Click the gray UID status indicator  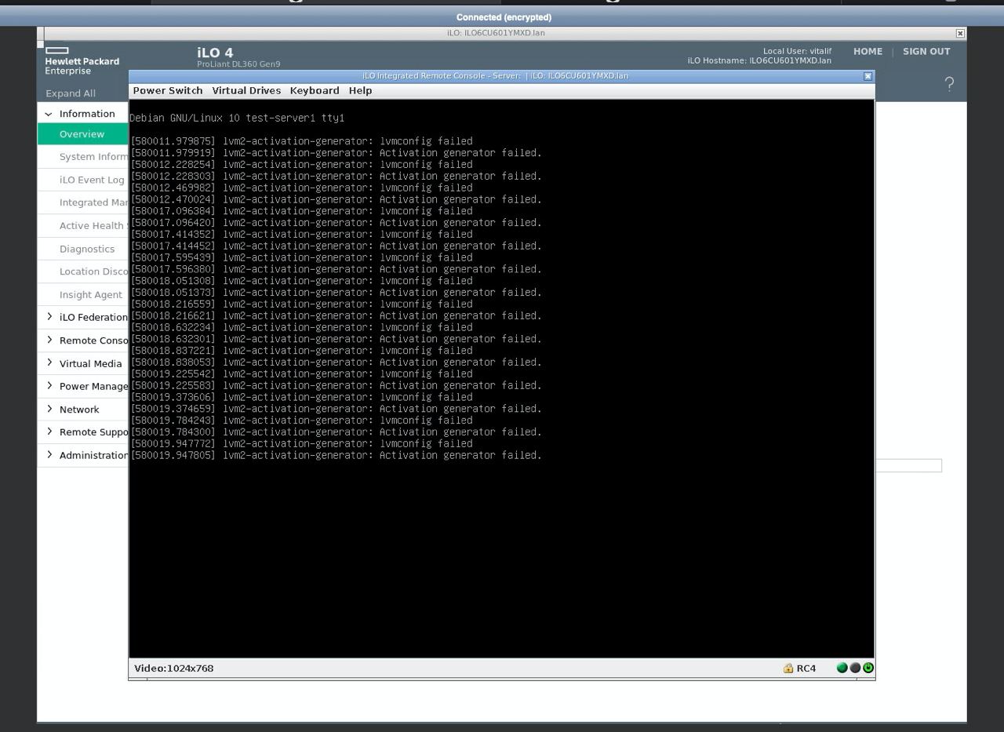point(855,668)
